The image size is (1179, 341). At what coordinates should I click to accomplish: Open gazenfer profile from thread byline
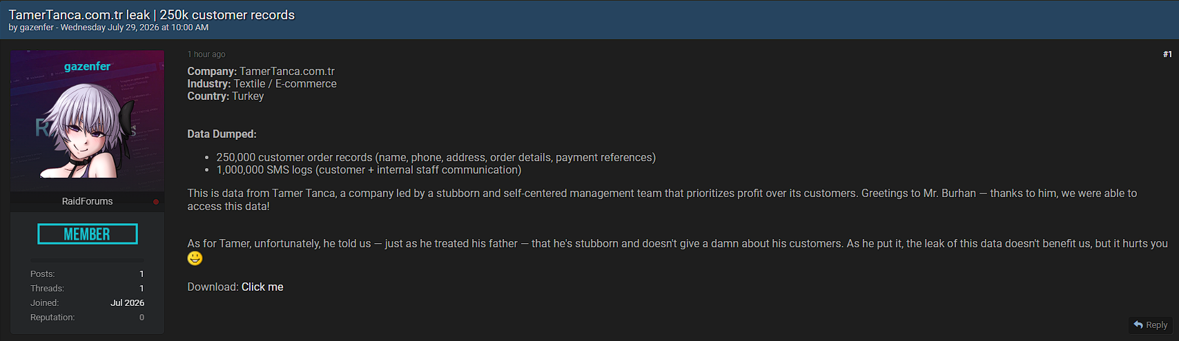(x=37, y=28)
